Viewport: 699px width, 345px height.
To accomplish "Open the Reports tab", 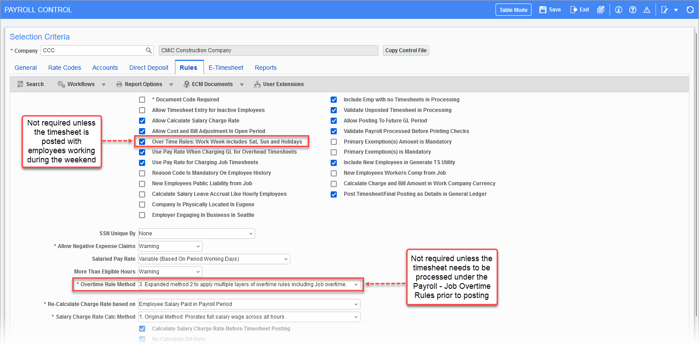I will click(266, 68).
